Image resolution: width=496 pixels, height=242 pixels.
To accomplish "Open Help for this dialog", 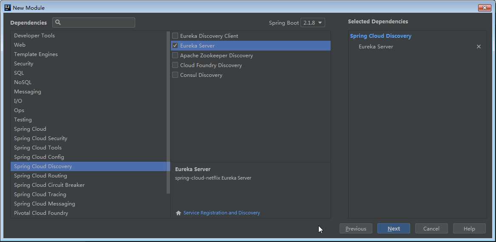I will click(x=469, y=229).
